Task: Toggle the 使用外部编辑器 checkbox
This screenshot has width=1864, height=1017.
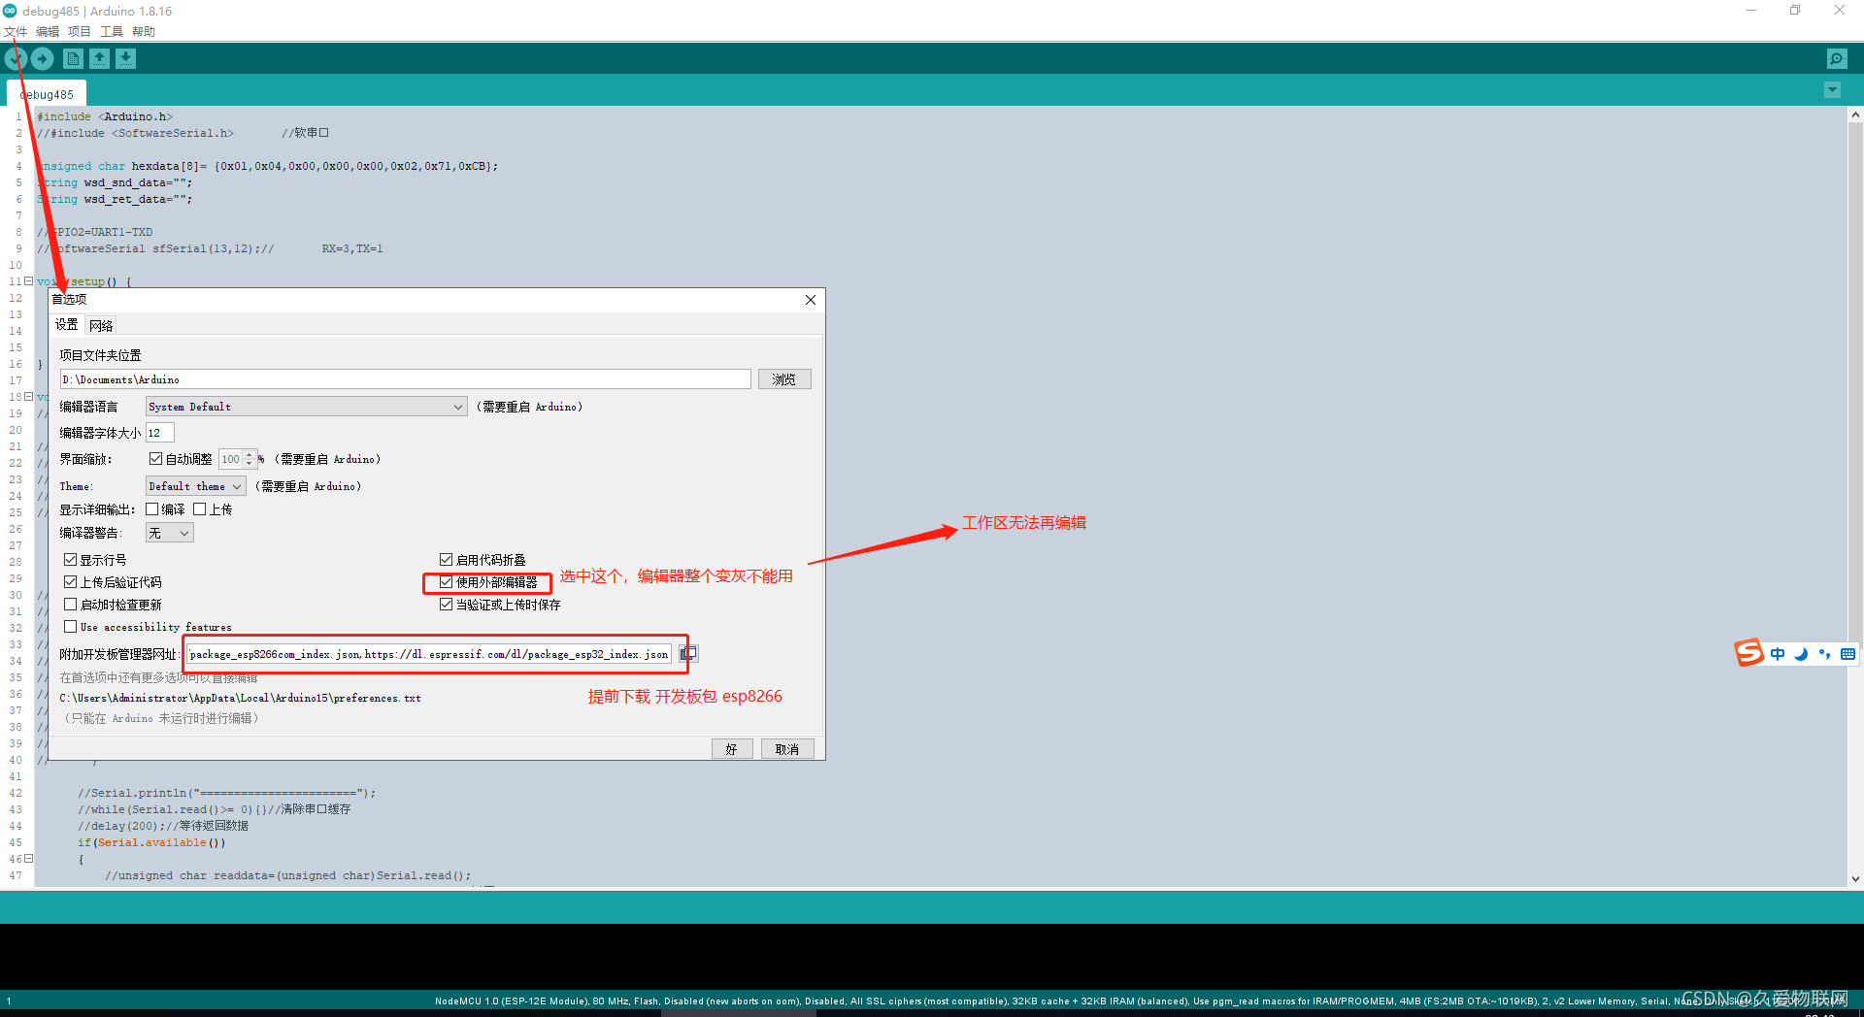Action: [447, 582]
